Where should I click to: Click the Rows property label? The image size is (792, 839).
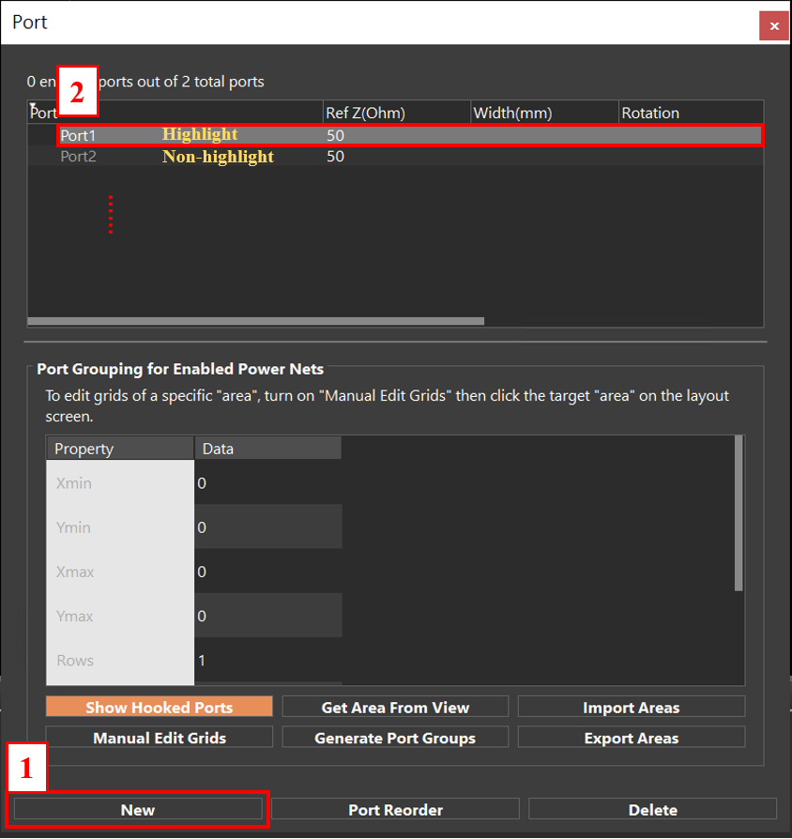click(75, 661)
